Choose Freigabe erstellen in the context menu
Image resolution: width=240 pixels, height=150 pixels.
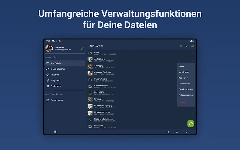[x=186, y=95]
